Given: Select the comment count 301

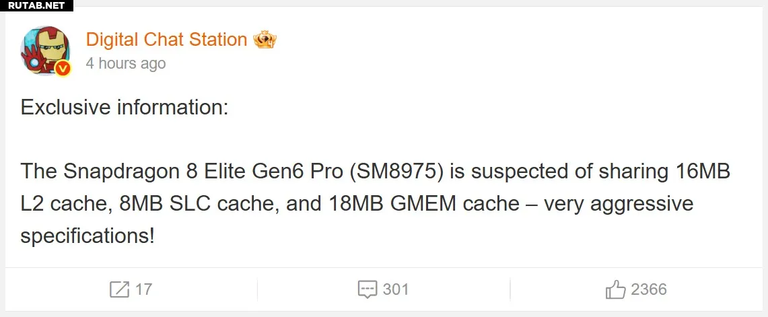Looking at the screenshot, I should click(396, 290).
